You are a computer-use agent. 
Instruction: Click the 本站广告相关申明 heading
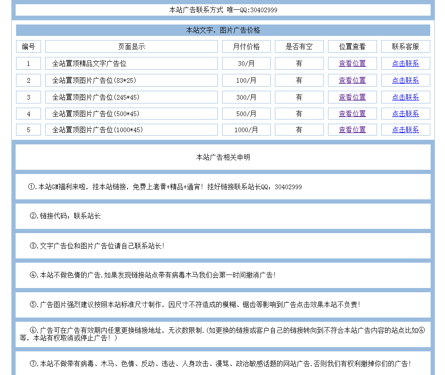pyautogui.click(x=223, y=157)
